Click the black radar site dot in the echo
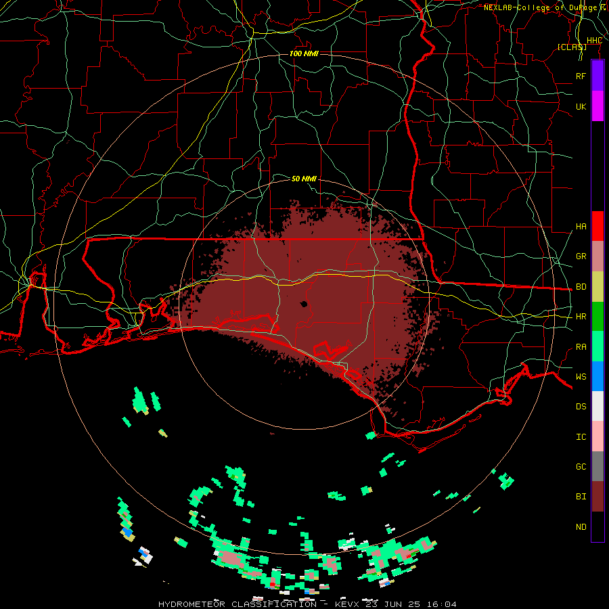 pos(304,304)
